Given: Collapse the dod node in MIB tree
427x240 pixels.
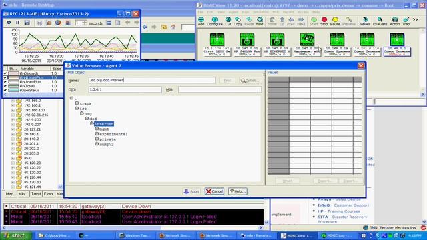Looking at the screenshot, I should coord(87,118).
